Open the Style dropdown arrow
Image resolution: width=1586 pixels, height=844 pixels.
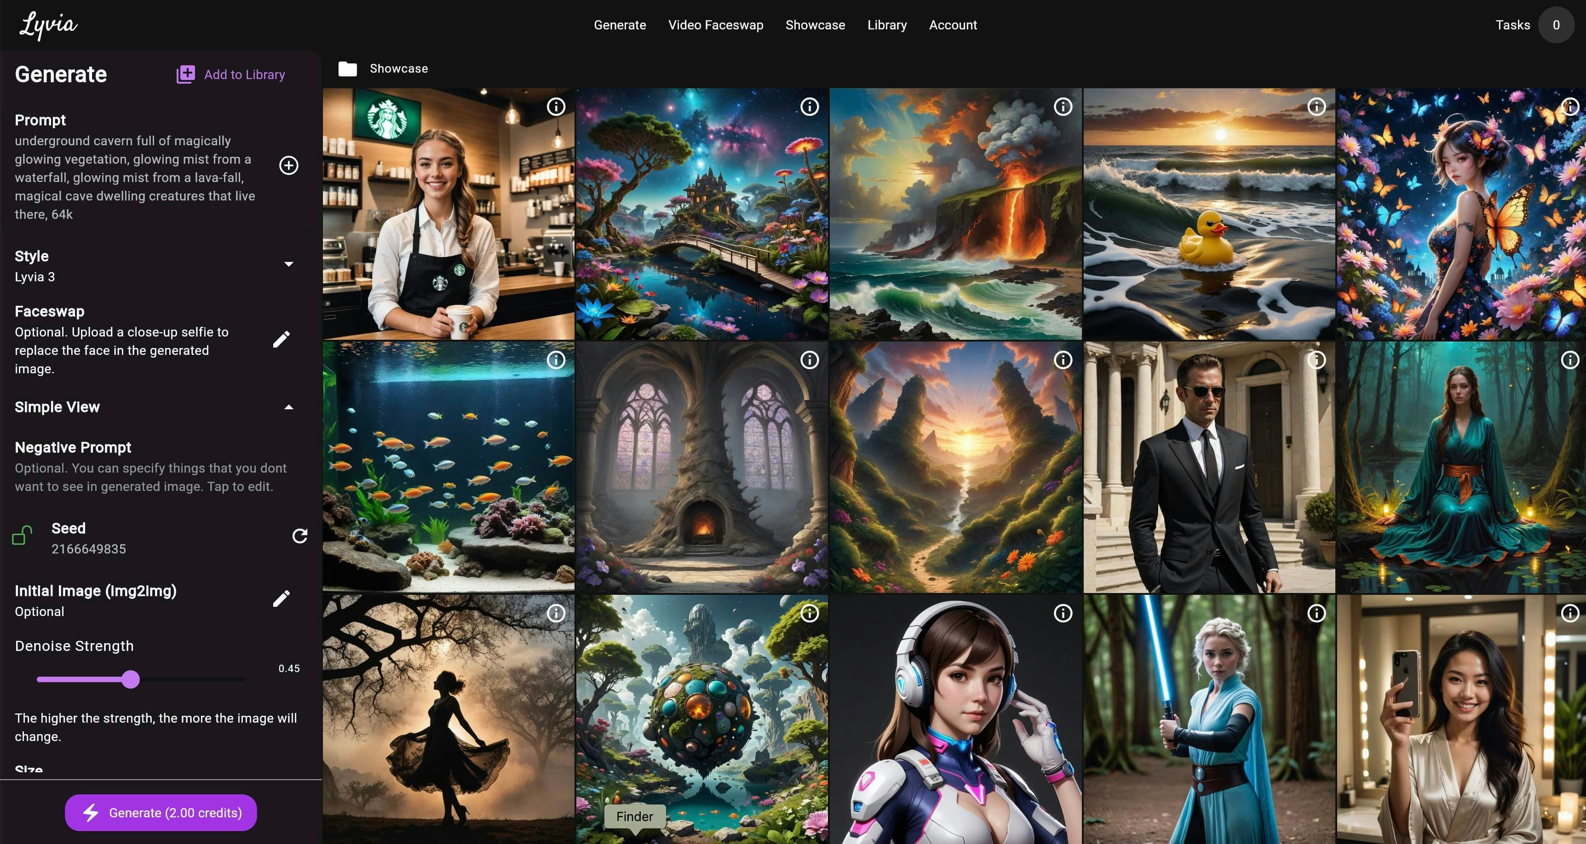pyautogui.click(x=289, y=264)
